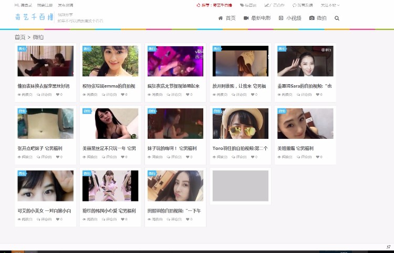This screenshot has height=253, width=394.
Task: Open 小视频 in the main navigation
Action: pos(290,18)
